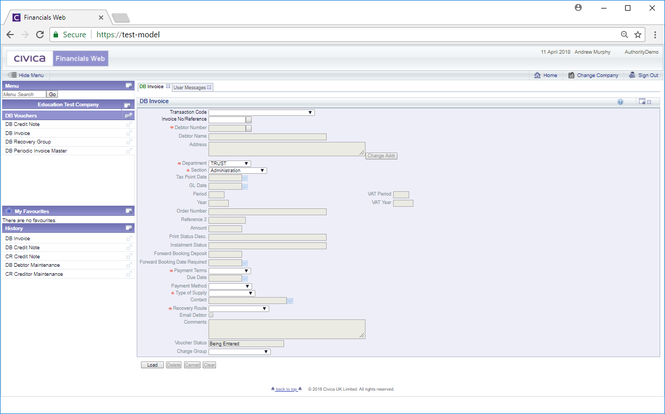Open the Transaction Code dropdown
Screen dimensions: 665x414
click(x=262, y=113)
